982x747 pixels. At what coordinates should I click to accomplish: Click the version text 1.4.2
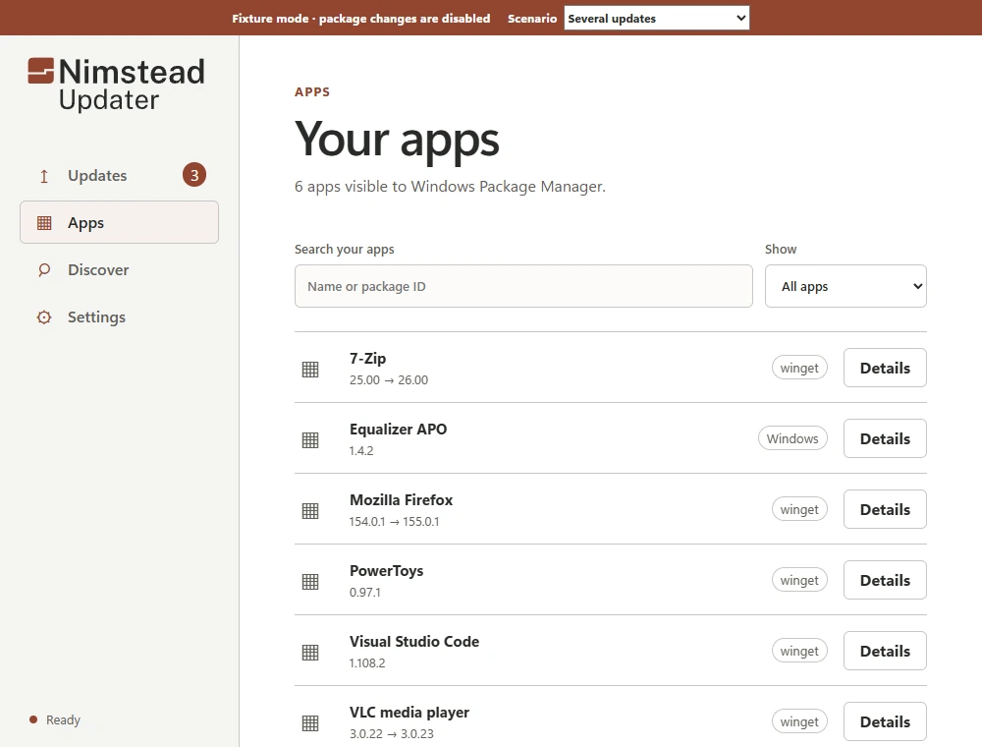(361, 450)
